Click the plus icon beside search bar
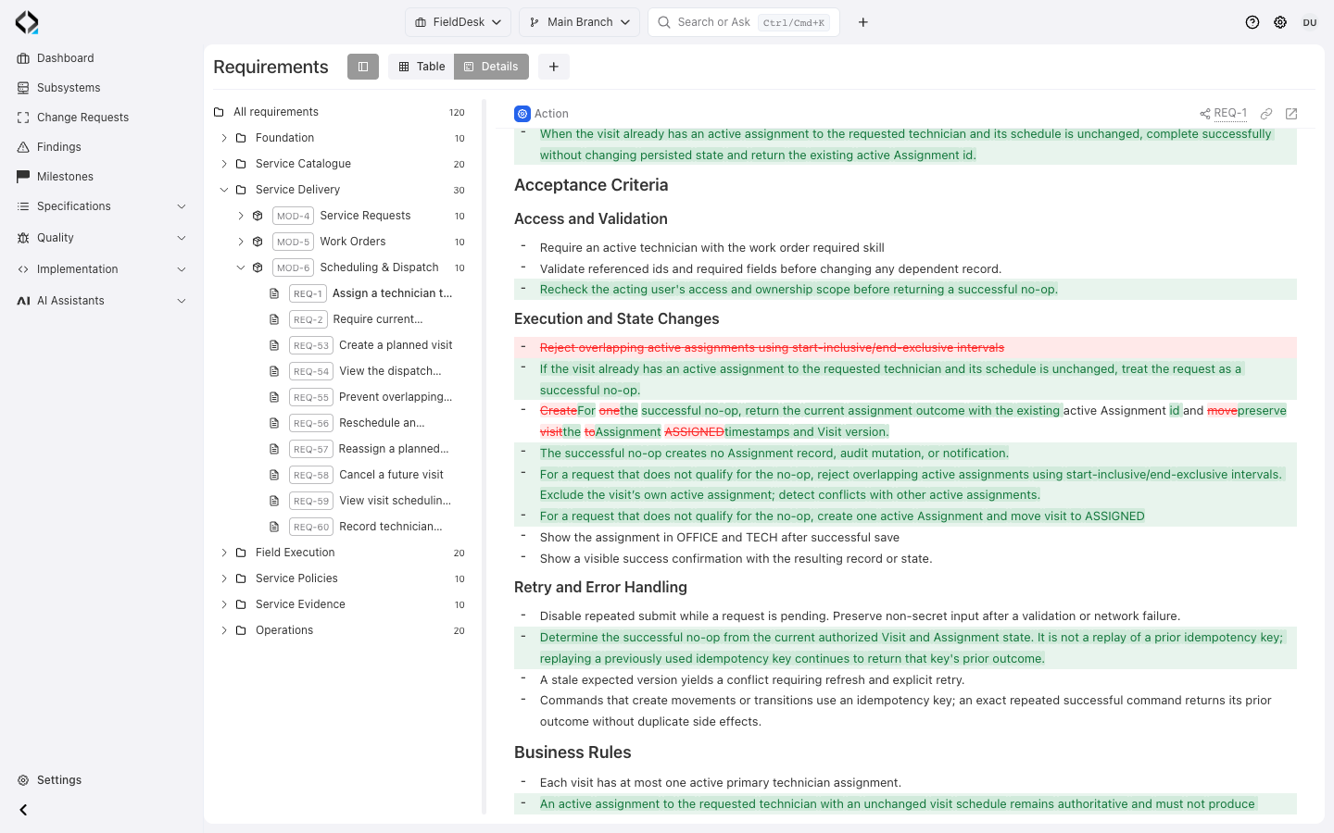 (x=863, y=22)
